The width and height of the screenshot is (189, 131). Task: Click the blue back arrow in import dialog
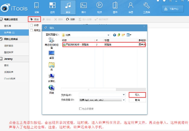(x=115, y=35)
